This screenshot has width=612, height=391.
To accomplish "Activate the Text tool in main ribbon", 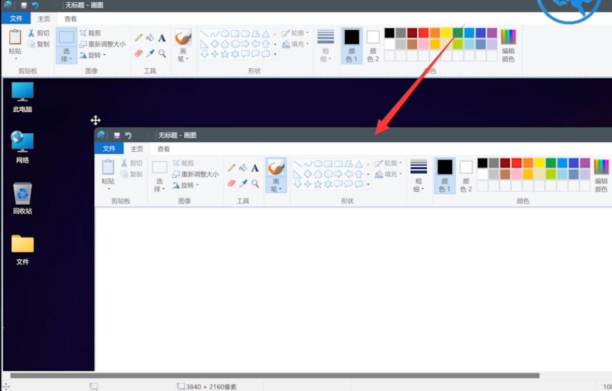I will coord(162,38).
